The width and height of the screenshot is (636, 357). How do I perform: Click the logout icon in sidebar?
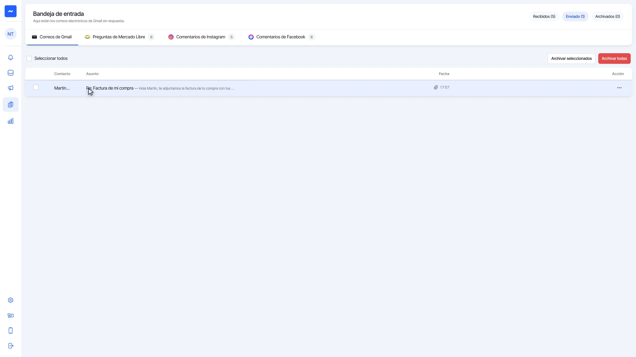11,346
